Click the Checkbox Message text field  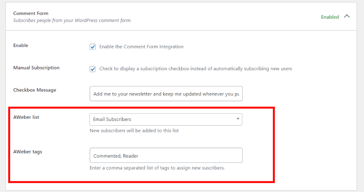(x=166, y=94)
